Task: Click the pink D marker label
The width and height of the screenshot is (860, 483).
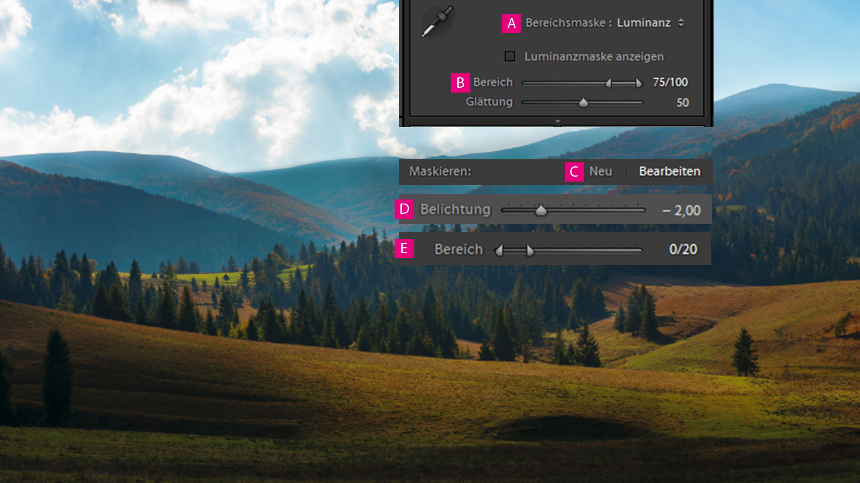Action: tap(404, 209)
